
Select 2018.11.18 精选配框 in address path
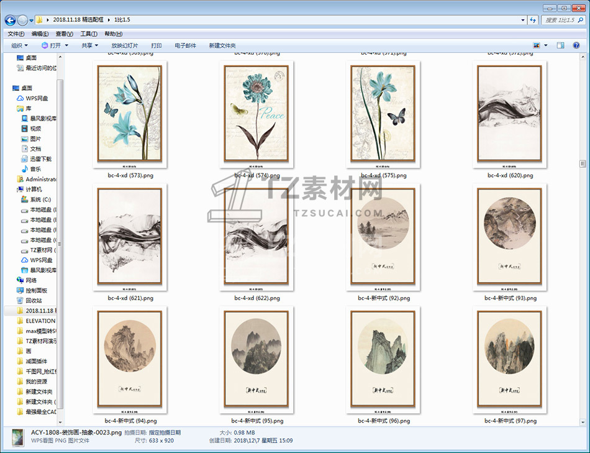[x=78, y=20]
